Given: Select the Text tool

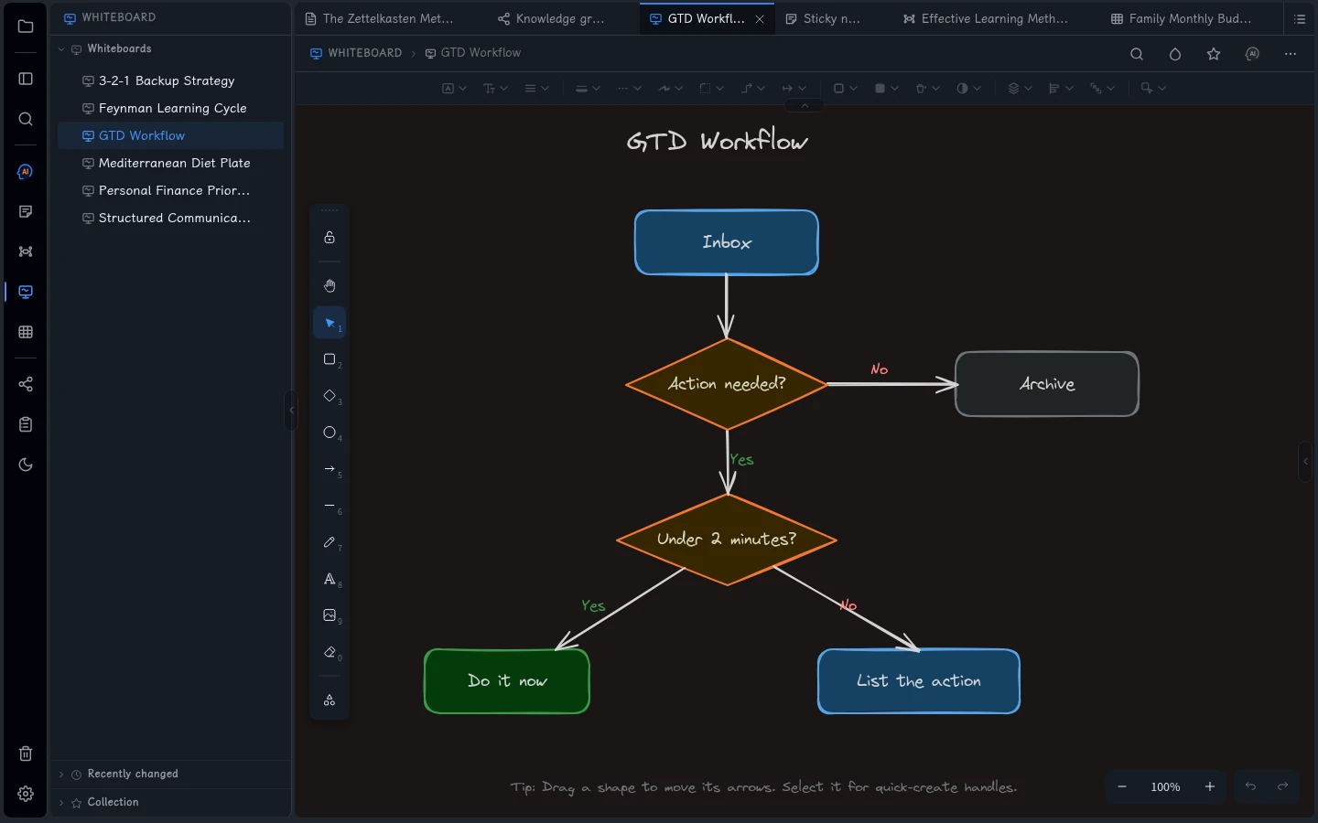Looking at the screenshot, I should pos(329,580).
